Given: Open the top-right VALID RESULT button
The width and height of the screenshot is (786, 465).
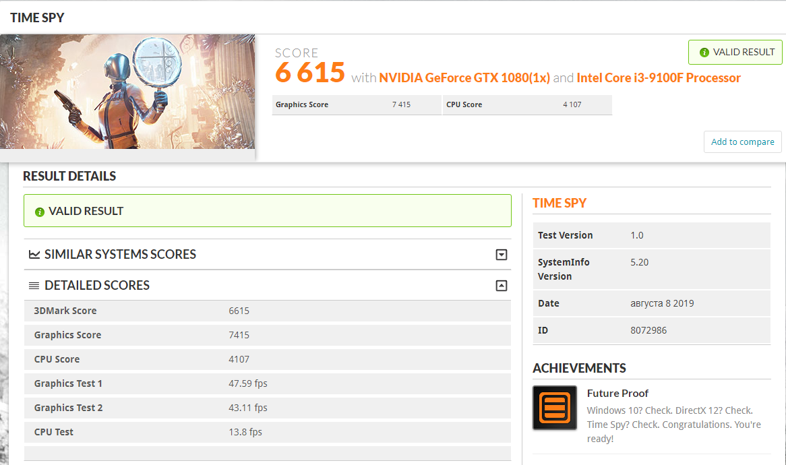Looking at the screenshot, I should 735,52.
